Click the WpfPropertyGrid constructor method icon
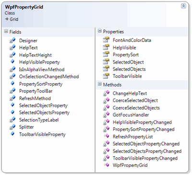This screenshot has width=192, height=175. [107, 165]
